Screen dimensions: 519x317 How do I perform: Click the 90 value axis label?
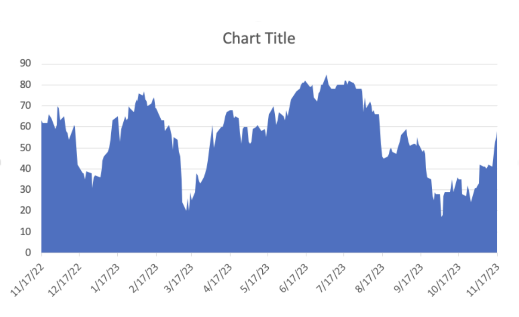[x=25, y=64]
